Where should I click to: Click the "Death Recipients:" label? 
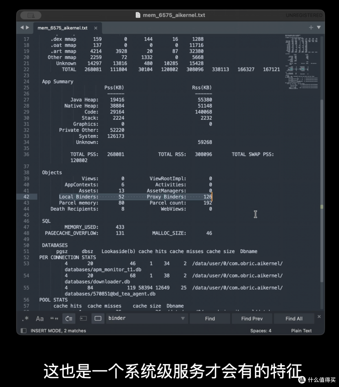pyautogui.click(x=75, y=209)
